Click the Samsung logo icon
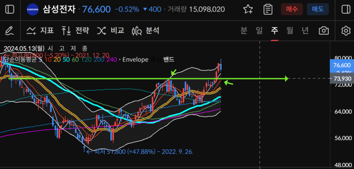Image resolution: width=354 pixels, height=169 pixels. 33,10
